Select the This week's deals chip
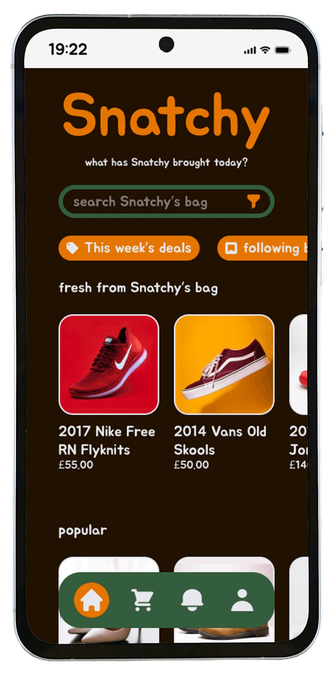The width and height of the screenshot is (336, 673). [x=129, y=248]
